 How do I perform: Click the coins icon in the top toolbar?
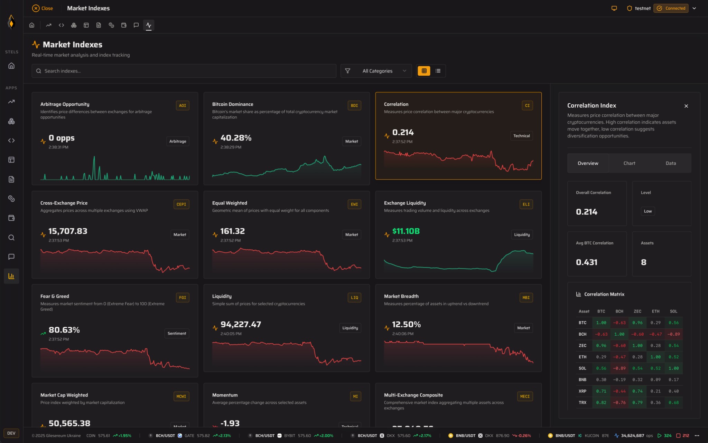tap(111, 25)
